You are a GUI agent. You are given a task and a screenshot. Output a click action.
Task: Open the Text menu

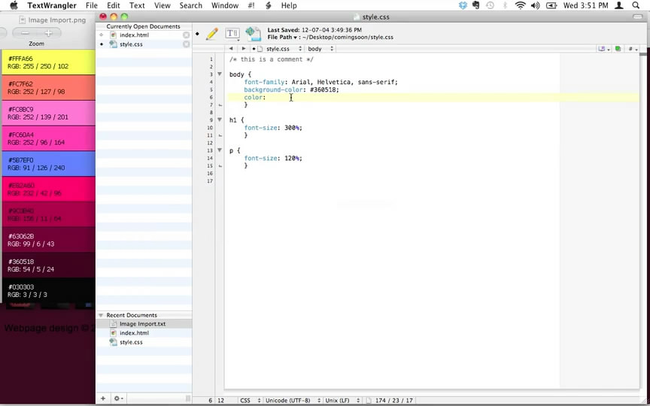pyautogui.click(x=137, y=5)
